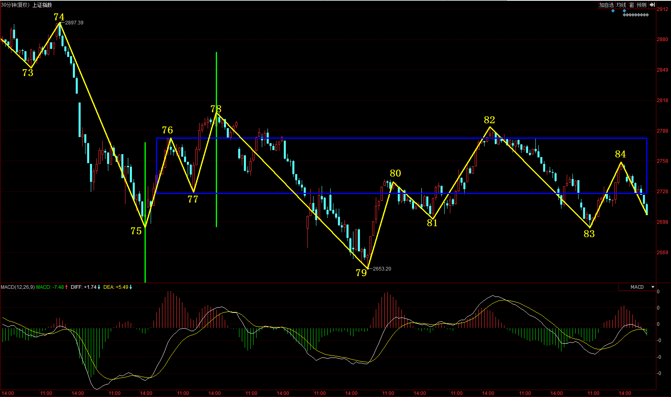Image resolution: width=671 pixels, height=397 pixels.
Task: Click the MACD(12,26,9) parameter label
Action: click(18, 287)
